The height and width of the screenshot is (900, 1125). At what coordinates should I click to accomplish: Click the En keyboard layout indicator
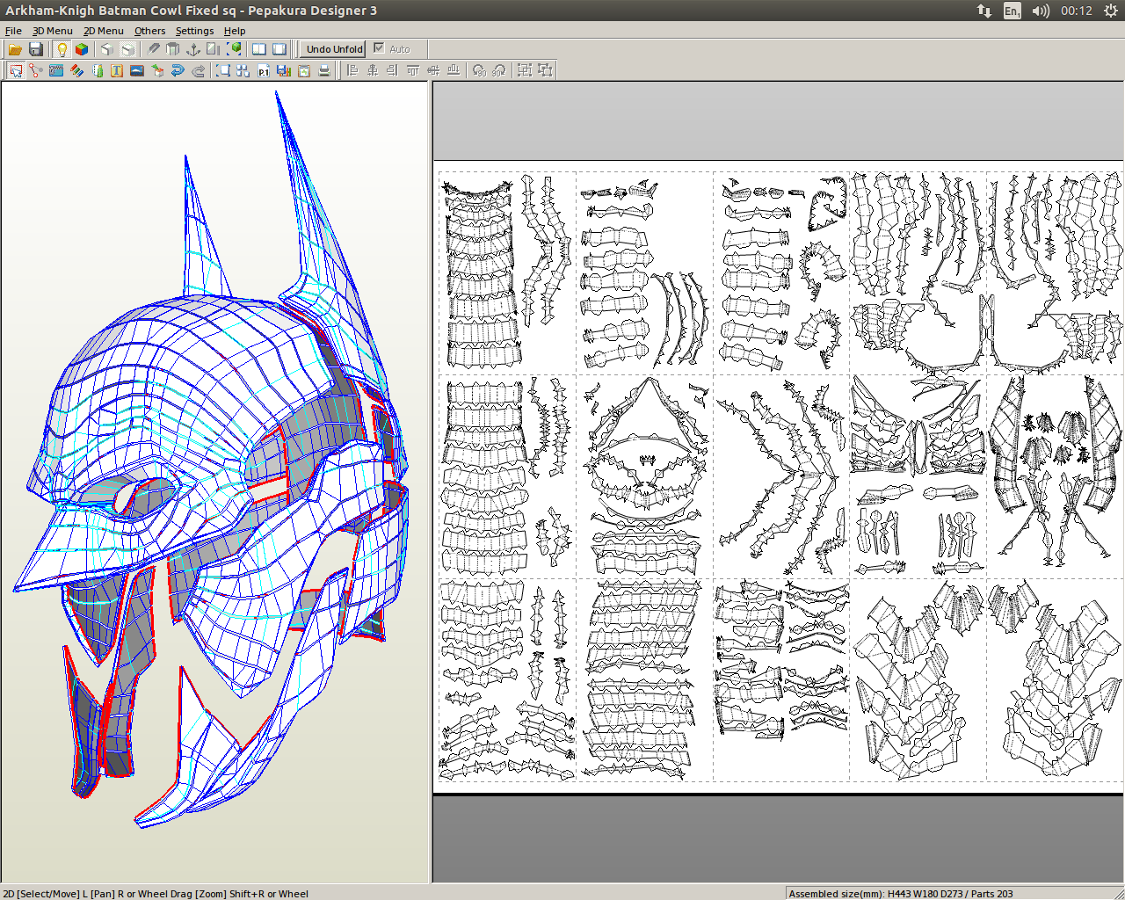pos(1012,11)
